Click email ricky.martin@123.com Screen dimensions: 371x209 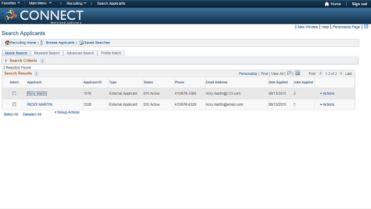click(223, 93)
